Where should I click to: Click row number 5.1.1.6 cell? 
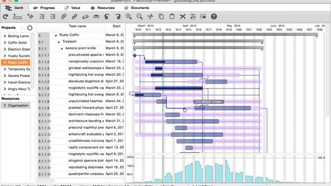pos(44,88)
